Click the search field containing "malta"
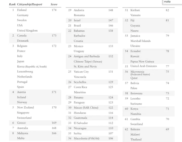 172,2
